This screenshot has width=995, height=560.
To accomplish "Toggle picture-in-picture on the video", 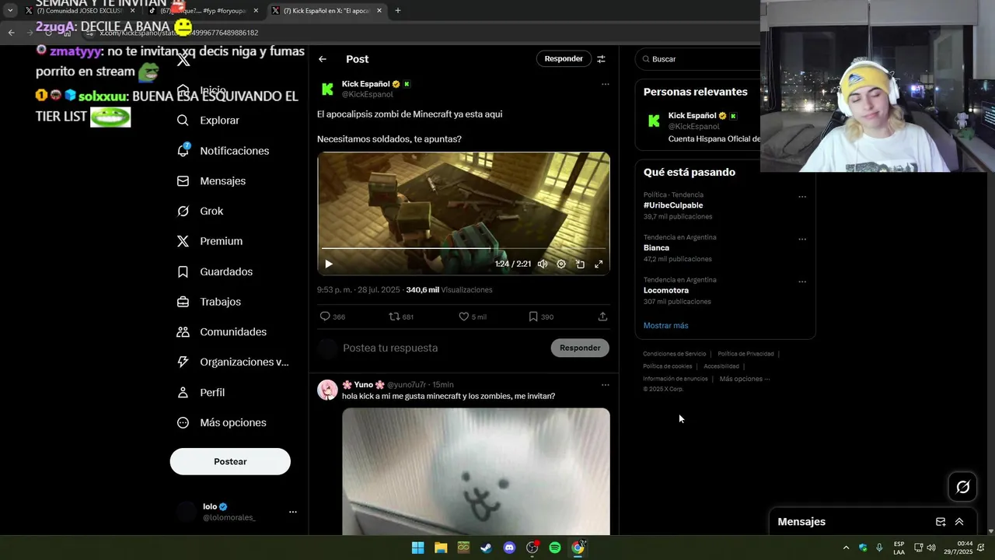I will (x=580, y=264).
